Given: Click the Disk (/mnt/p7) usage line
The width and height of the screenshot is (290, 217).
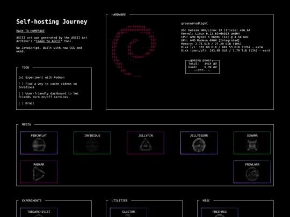Looking at the screenshot, I should tap(226, 50).
